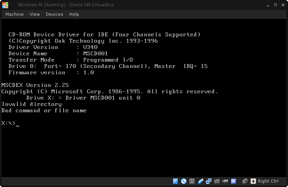Open the View menu
This screenshot has height=187, width=288.
point(34,14)
